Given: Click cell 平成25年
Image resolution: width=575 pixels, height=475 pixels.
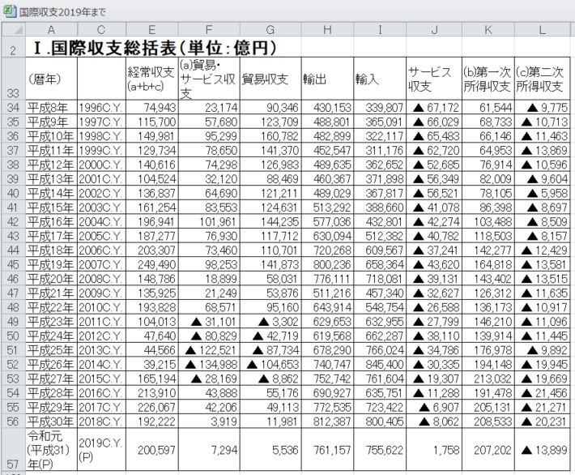Looking at the screenshot, I should point(51,350).
